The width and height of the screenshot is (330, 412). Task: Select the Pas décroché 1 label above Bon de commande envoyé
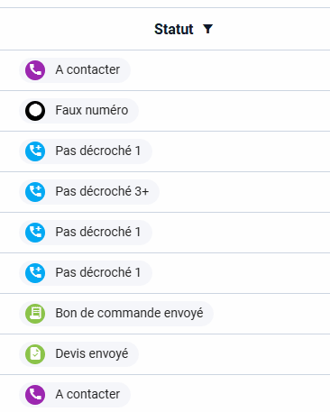point(98,272)
